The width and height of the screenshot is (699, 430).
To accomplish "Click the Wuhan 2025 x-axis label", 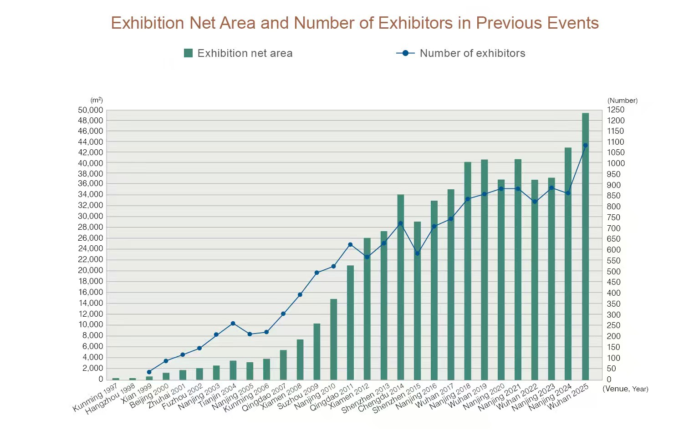I will 568,397.
